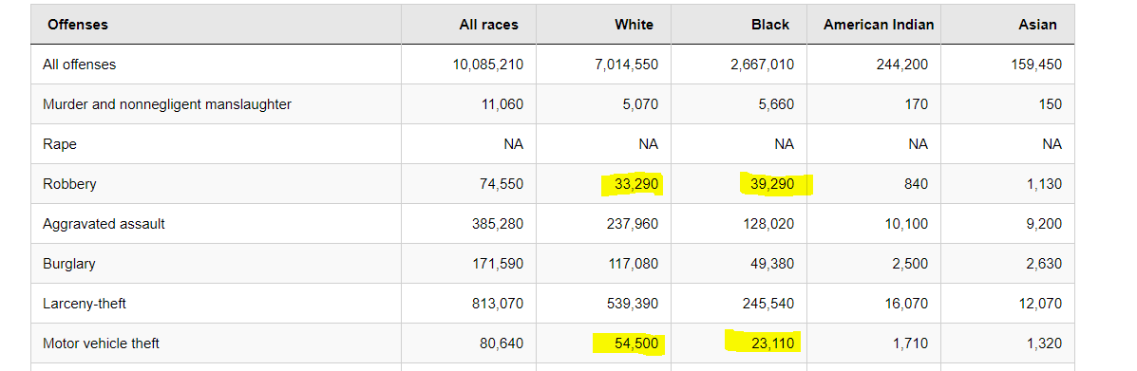This screenshot has height=371, width=1137.
Task: Click the Black column header
Action: (770, 25)
